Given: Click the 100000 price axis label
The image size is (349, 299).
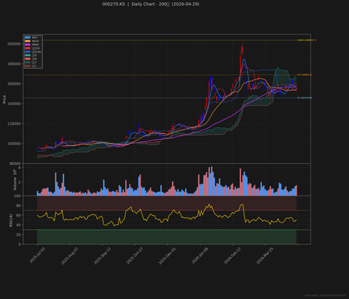Looking at the screenshot, I should pos(14,144).
